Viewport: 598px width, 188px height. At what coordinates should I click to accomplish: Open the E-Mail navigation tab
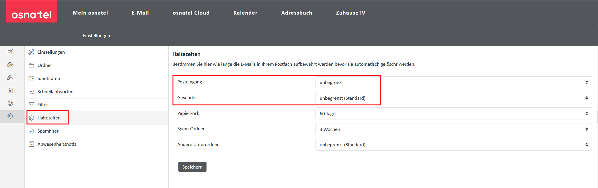click(140, 13)
